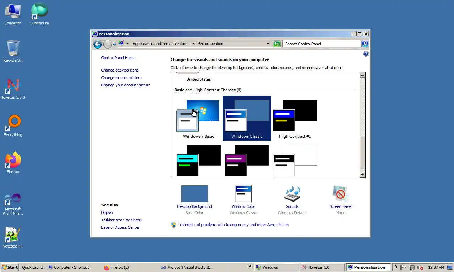Click the Action Center flag tray icon

click(x=403, y=267)
